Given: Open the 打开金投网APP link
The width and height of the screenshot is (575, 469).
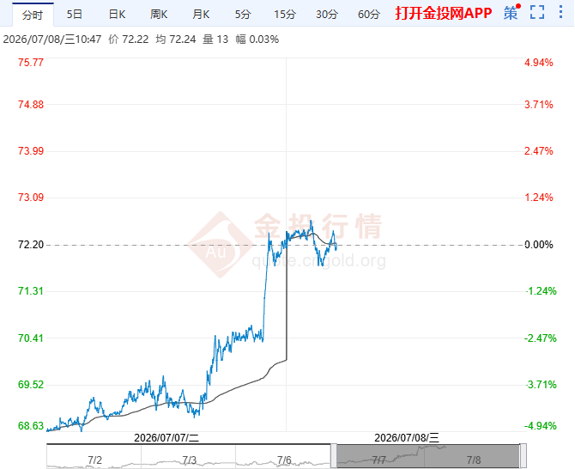Looking at the screenshot, I should pos(444,13).
